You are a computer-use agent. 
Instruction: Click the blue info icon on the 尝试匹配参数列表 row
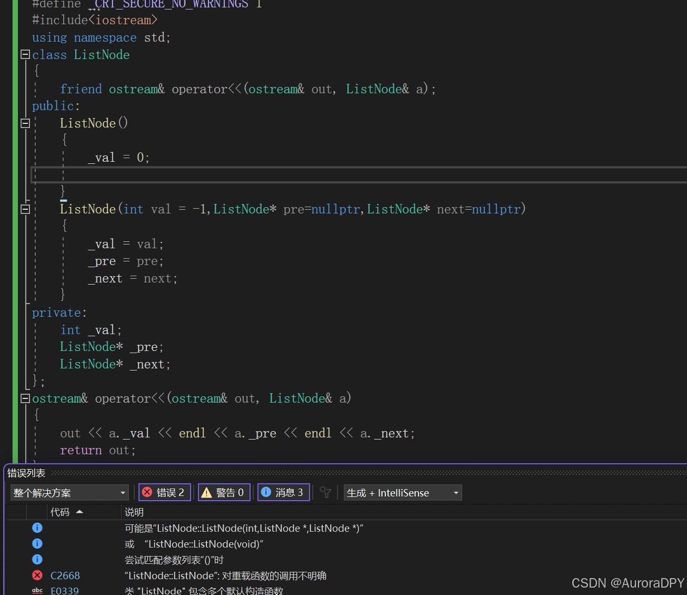click(37, 559)
